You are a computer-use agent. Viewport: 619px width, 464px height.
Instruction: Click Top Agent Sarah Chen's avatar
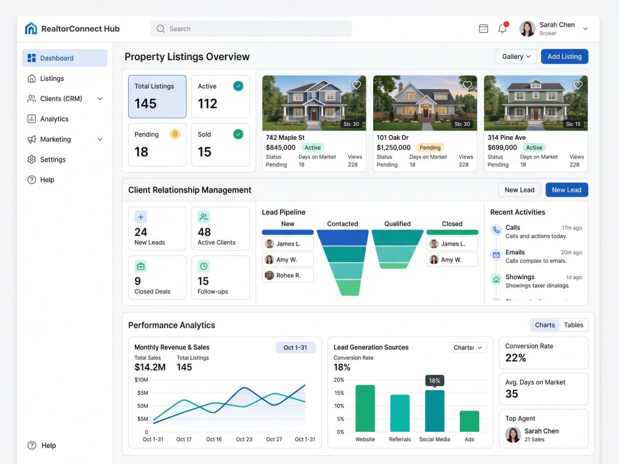513,435
